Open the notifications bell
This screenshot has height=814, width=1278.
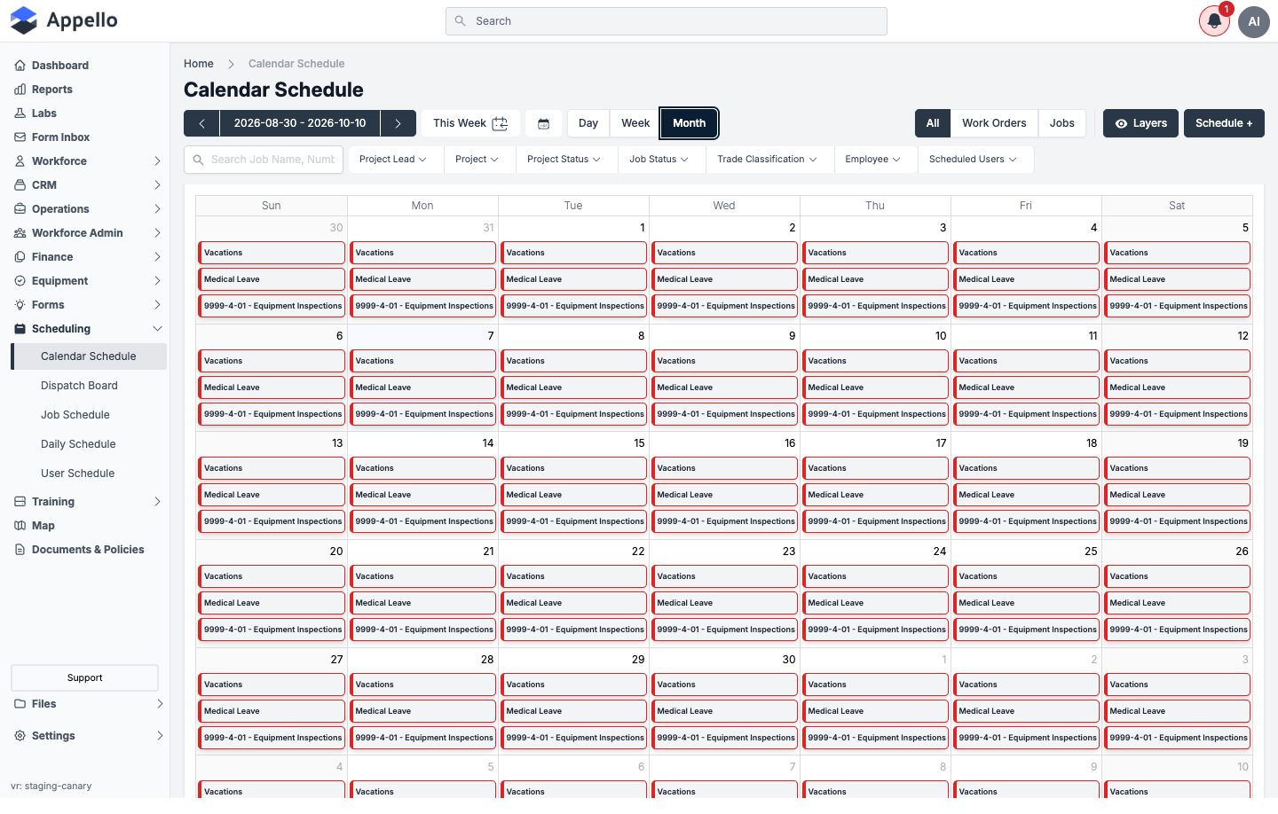1214,21
